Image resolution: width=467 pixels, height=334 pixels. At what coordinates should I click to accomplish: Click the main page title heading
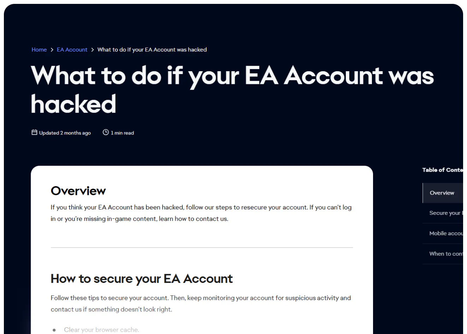tap(232, 90)
